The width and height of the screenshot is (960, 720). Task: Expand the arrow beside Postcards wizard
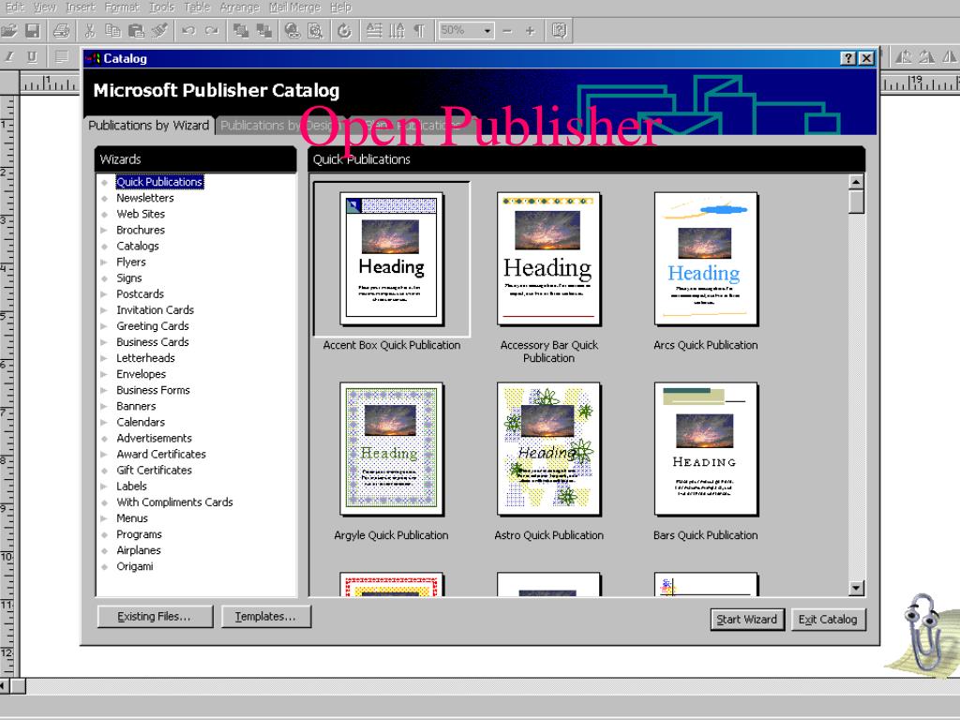point(104,294)
